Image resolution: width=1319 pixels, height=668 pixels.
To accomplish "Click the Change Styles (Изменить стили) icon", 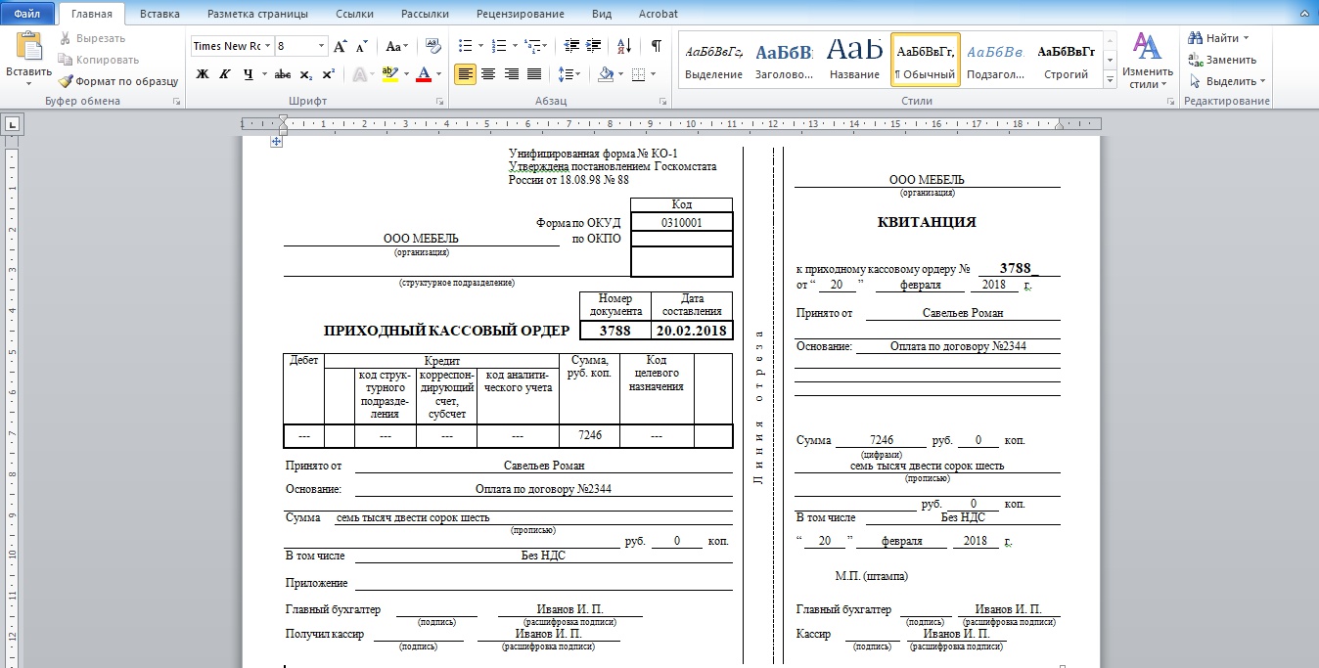I will pos(1148,61).
